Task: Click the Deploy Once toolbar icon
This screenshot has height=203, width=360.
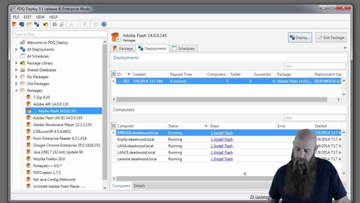Action: coord(37,24)
